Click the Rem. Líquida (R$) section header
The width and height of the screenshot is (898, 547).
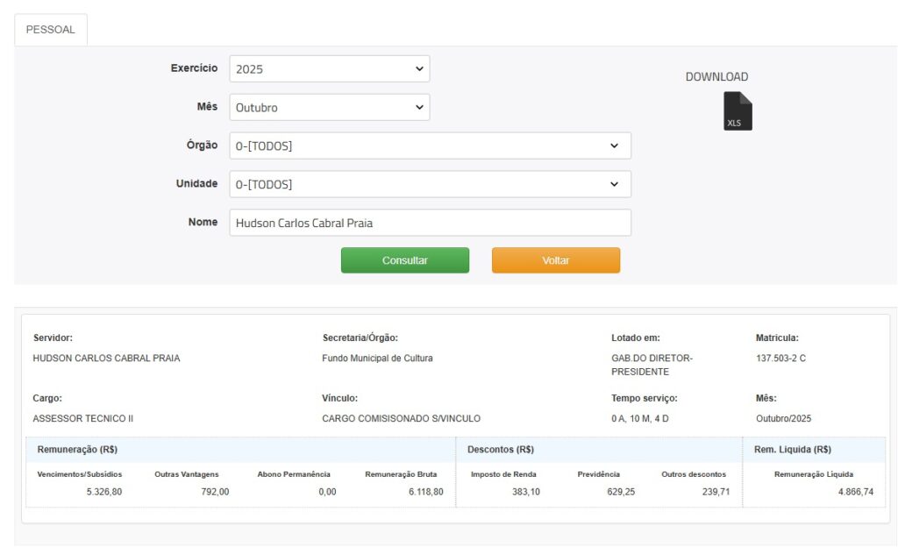pos(792,450)
